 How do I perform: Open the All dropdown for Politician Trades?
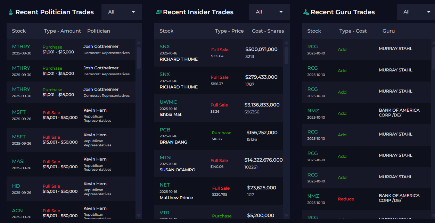[x=122, y=12]
